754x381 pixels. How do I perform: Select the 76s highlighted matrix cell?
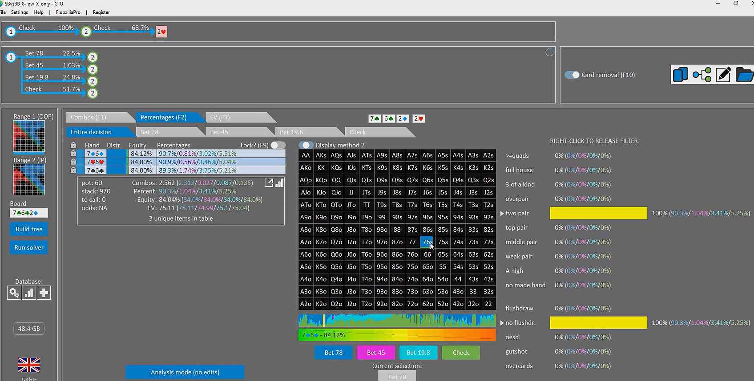[427, 242]
